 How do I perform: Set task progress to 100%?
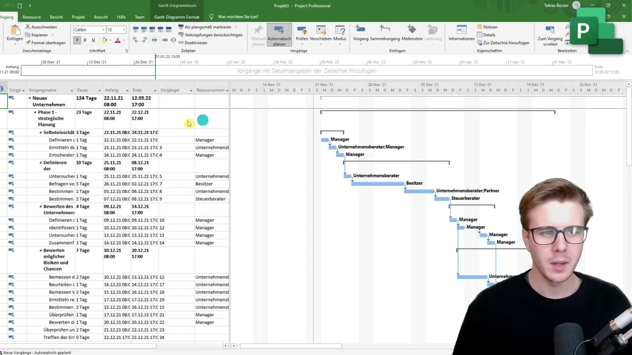(169, 30)
